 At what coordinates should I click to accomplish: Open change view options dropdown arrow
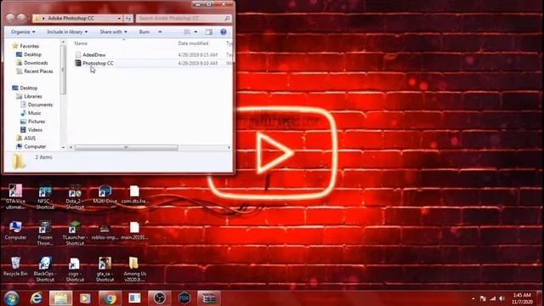[x=195, y=32]
